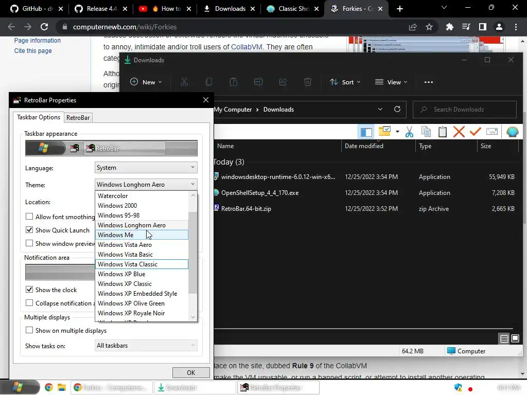Open the Page information link
Screen dimensions: 527x395
click(x=37, y=40)
